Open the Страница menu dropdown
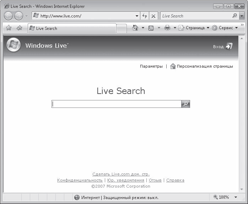This screenshot has height=204, width=248. 194,28
